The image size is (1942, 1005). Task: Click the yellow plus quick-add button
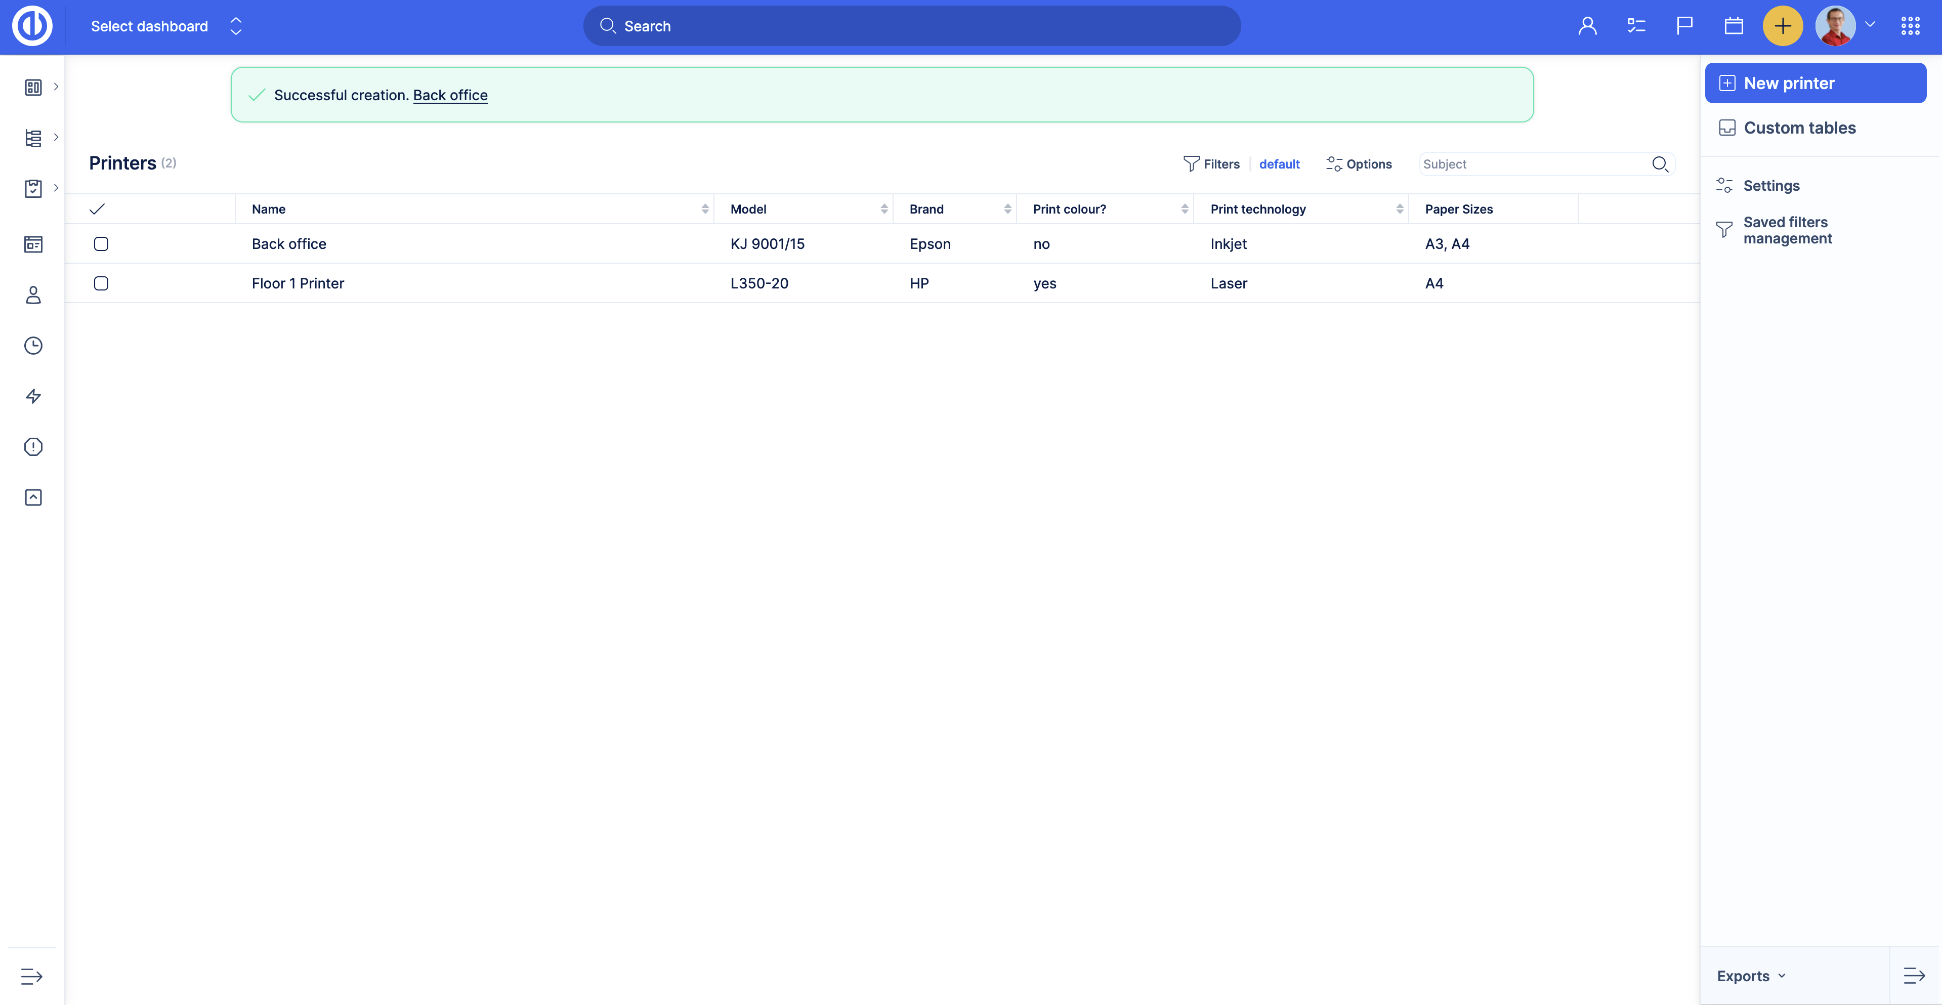tap(1782, 26)
